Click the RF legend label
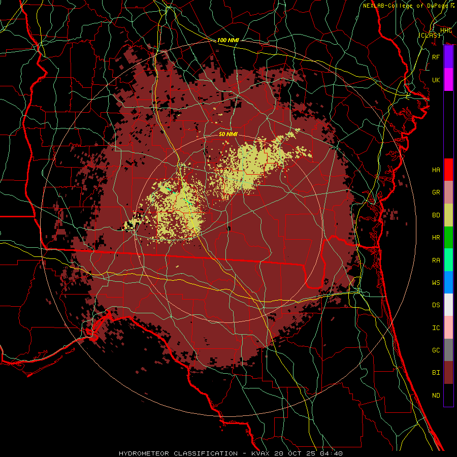 coord(436,57)
